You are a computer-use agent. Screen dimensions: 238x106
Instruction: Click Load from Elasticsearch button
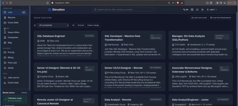coord(221,18)
